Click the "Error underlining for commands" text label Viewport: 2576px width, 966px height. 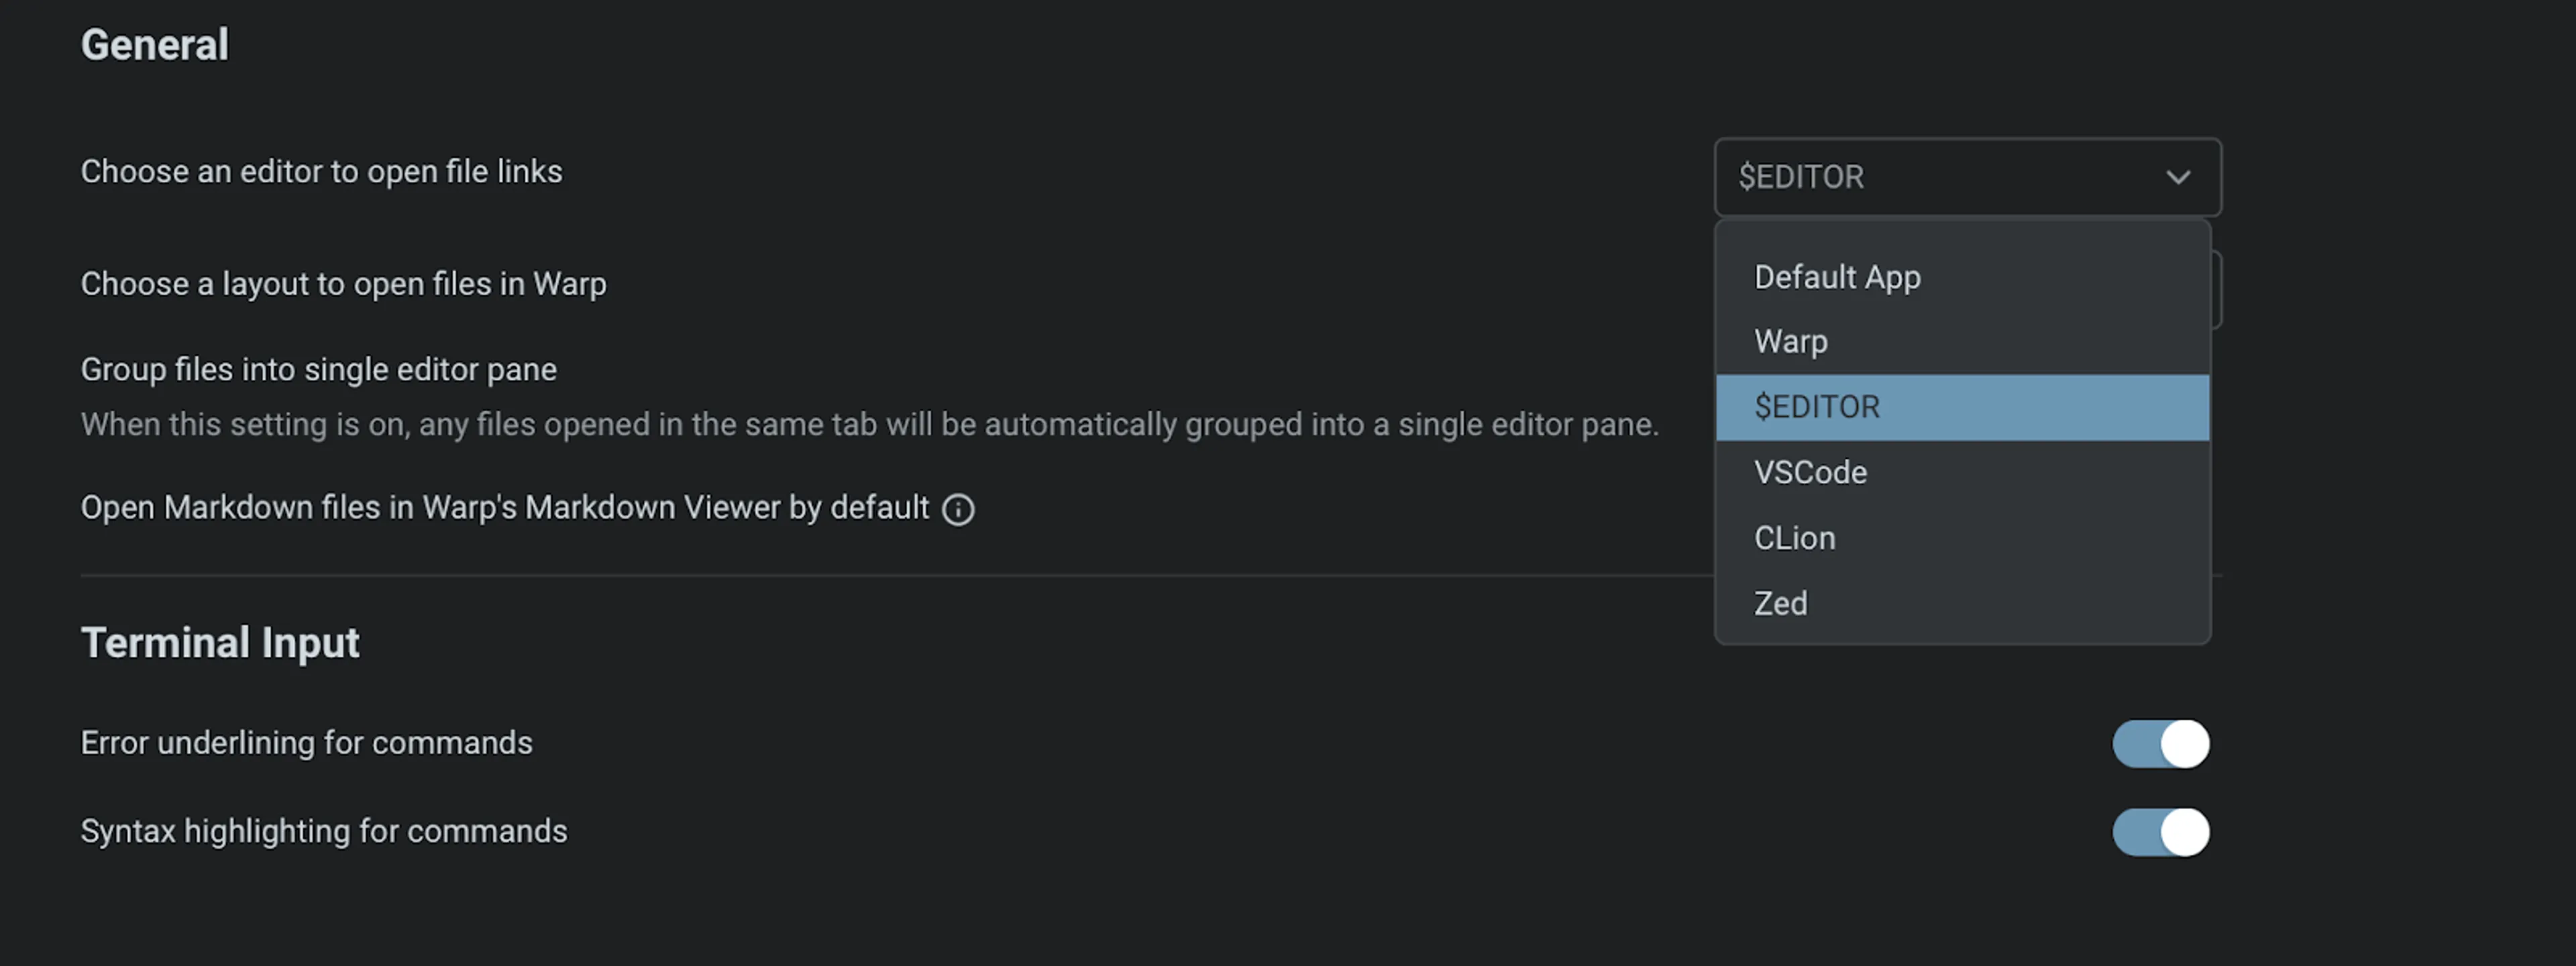pyautogui.click(x=306, y=743)
